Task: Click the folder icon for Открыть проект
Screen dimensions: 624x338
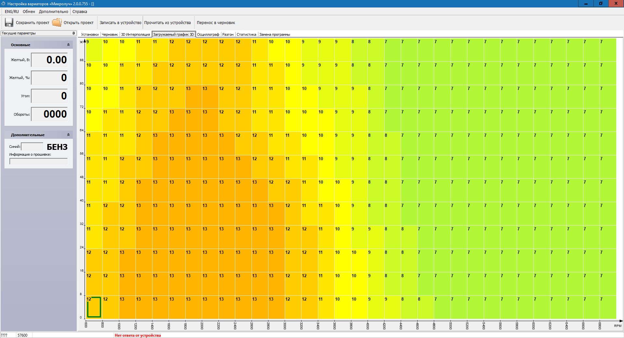Action: pos(57,22)
